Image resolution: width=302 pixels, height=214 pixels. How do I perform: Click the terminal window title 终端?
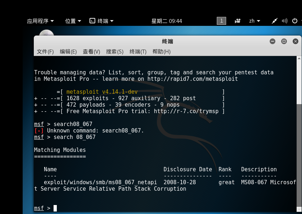(x=168, y=41)
